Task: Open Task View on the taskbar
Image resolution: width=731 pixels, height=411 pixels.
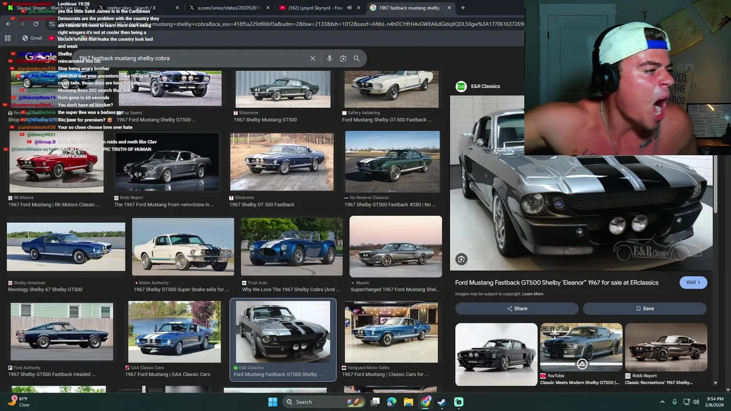Action: pyautogui.click(x=375, y=402)
